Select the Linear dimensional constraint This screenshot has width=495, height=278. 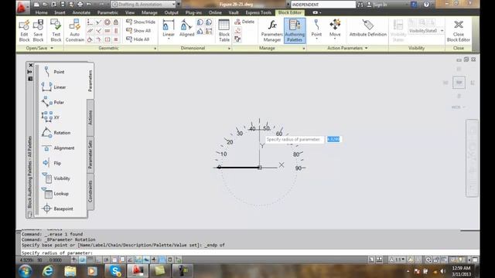coord(169,29)
